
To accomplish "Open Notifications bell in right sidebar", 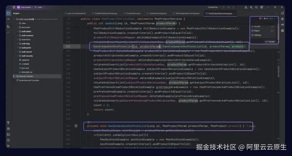I will (282, 13).
